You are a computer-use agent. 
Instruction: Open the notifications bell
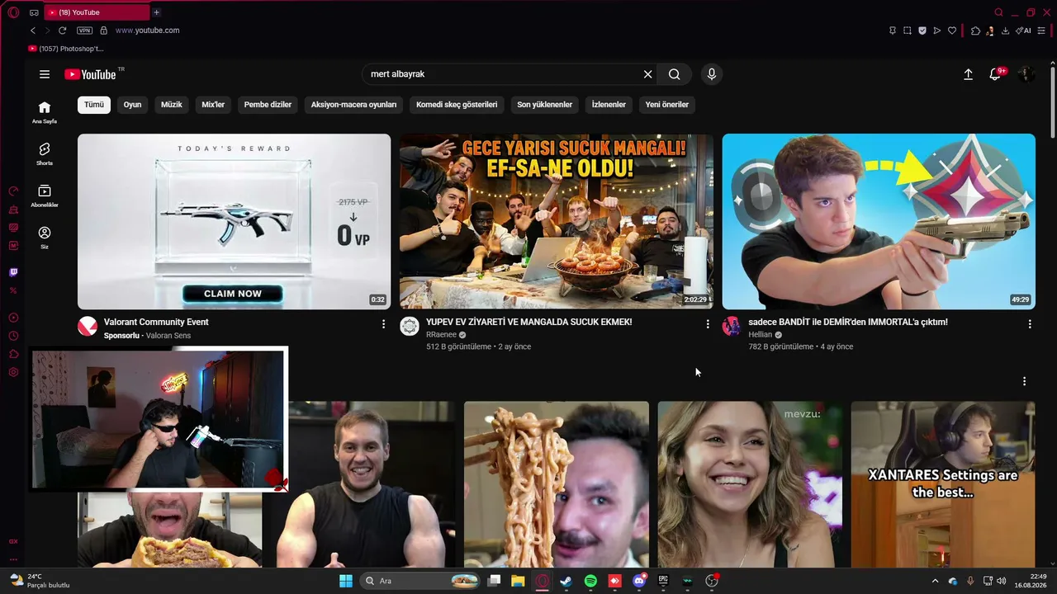pyautogui.click(x=997, y=74)
